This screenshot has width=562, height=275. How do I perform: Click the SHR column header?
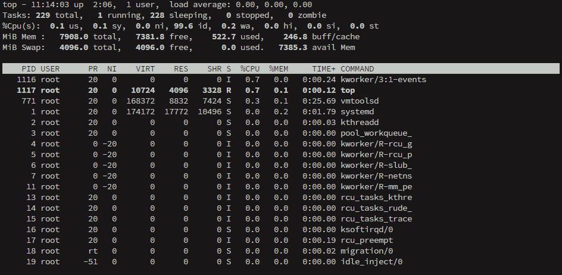[214, 69]
